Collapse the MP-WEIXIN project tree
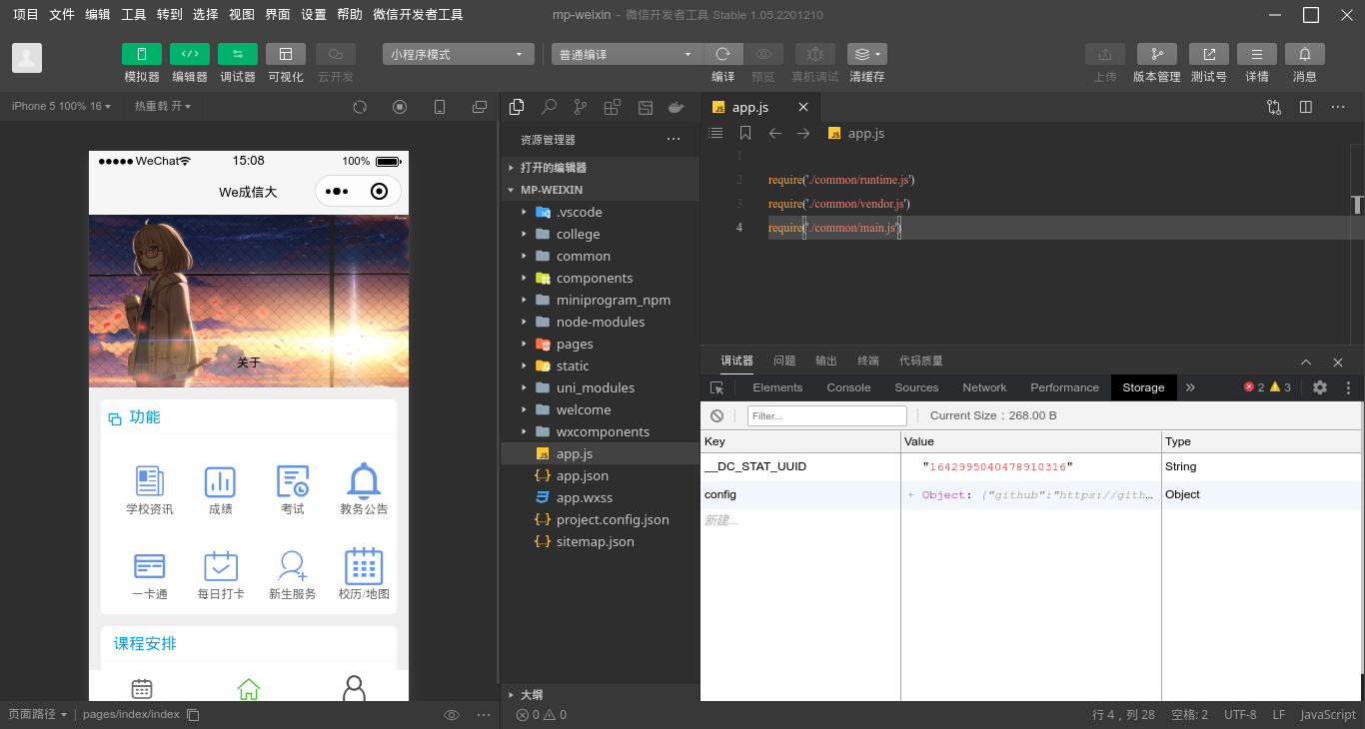Image resolution: width=1365 pixels, height=729 pixels. click(600, 190)
